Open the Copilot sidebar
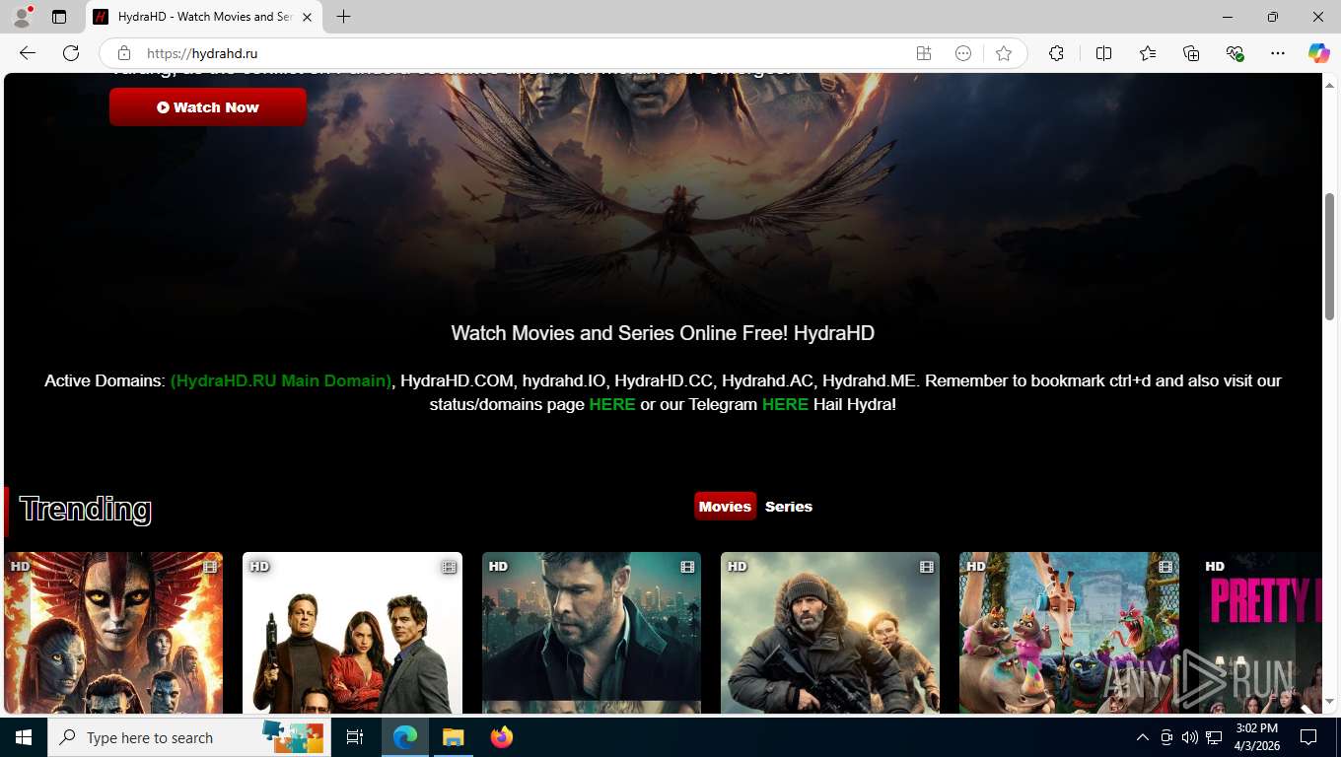 pyautogui.click(x=1318, y=53)
